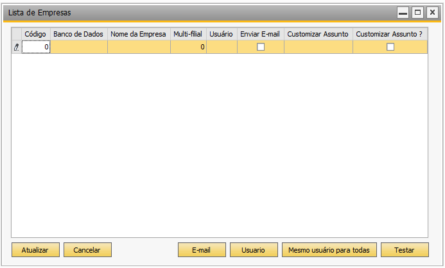The height and width of the screenshot is (268, 445).
Task: Select the Banco de Dados column header
Action: coord(79,34)
